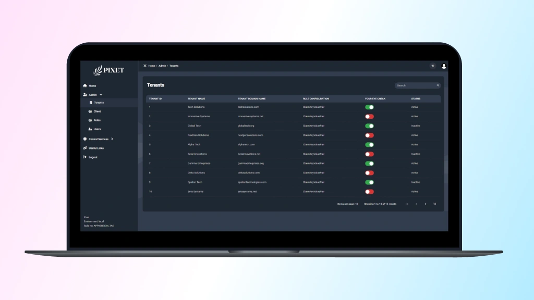534x300 pixels.
Task: Click the Home breadcrumb link
Action: pyautogui.click(x=152, y=66)
